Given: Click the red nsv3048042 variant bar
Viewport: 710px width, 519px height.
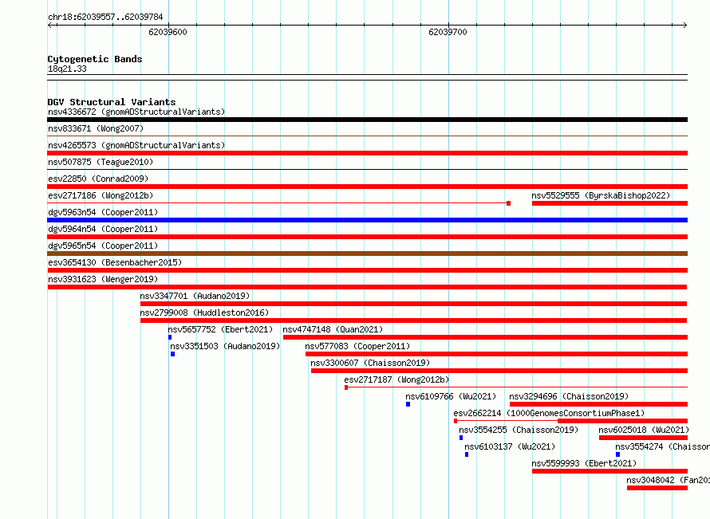Looking at the screenshot, I should pos(657,488).
